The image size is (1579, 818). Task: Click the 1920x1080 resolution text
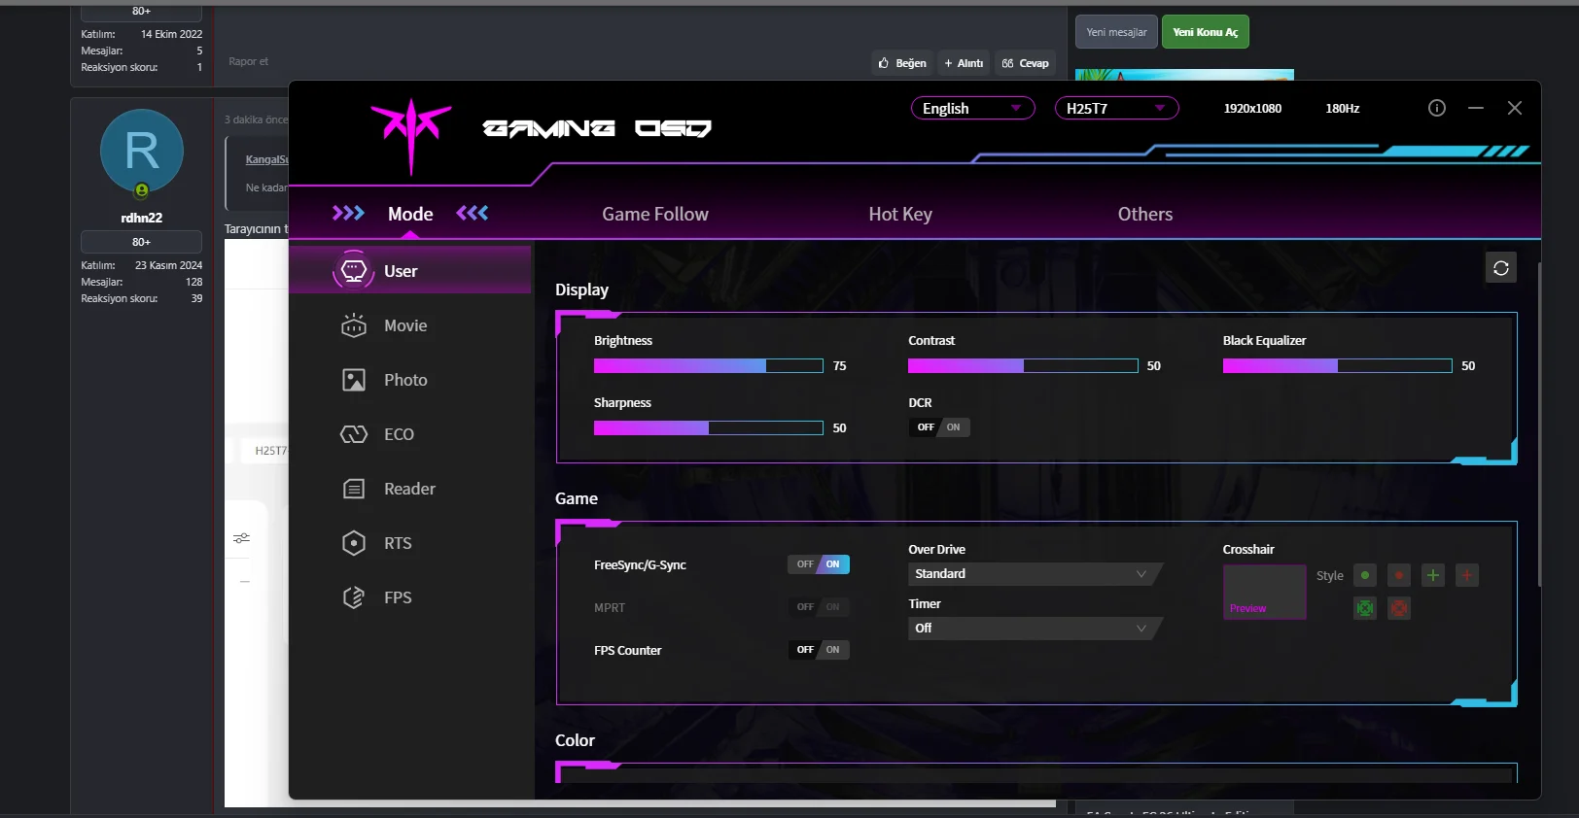(1252, 109)
